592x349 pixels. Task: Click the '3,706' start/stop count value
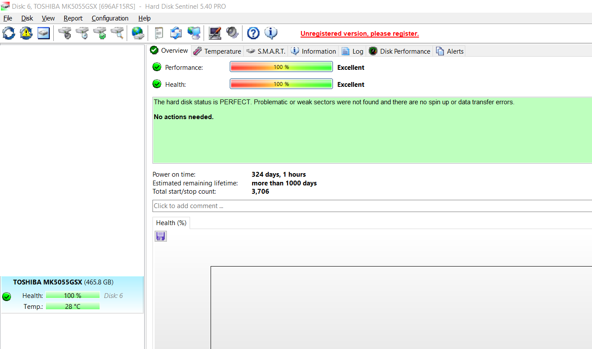[260, 192]
